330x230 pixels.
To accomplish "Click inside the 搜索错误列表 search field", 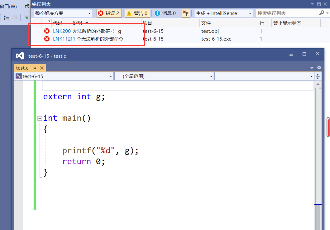I will pyautogui.click(x=288, y=13).
